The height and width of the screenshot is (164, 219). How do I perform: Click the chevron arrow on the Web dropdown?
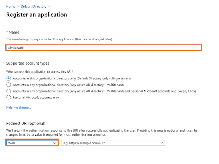[x=55, y=143]
